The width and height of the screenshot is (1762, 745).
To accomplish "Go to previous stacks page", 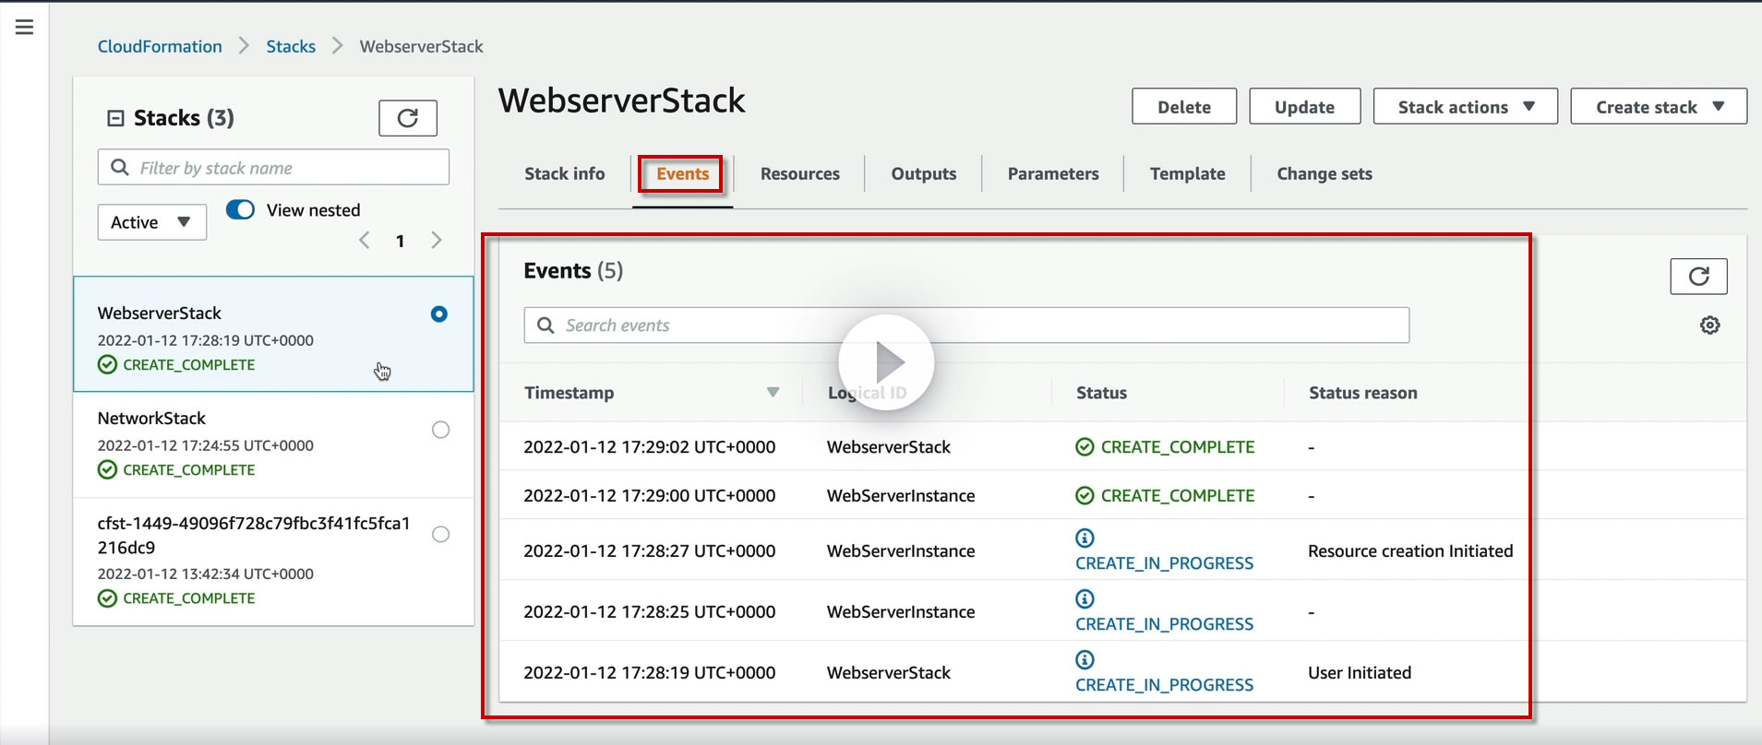I will [x=365, y=241].
